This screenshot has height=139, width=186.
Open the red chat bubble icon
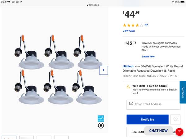click(x=179, y=132)
